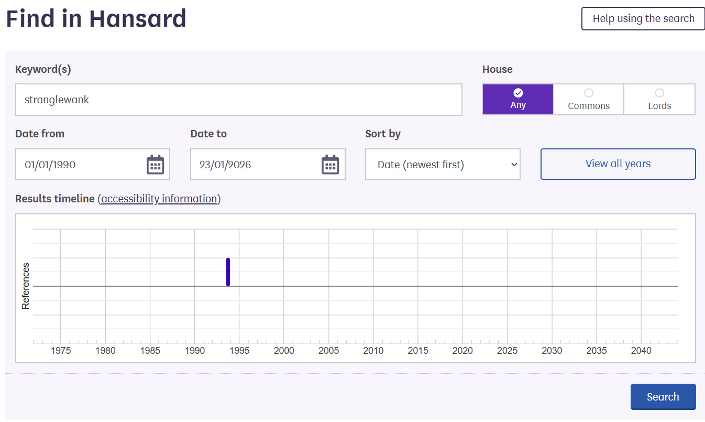The height and width of the screenshot is (422, 705).
Task: Follow the accessibility information link
Action: click(159, 199)
